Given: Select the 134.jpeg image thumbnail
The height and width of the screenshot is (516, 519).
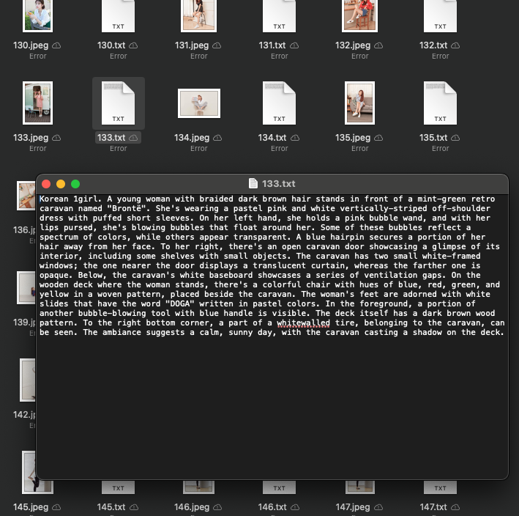Looking at the screenshot, I should pos(199,103).
